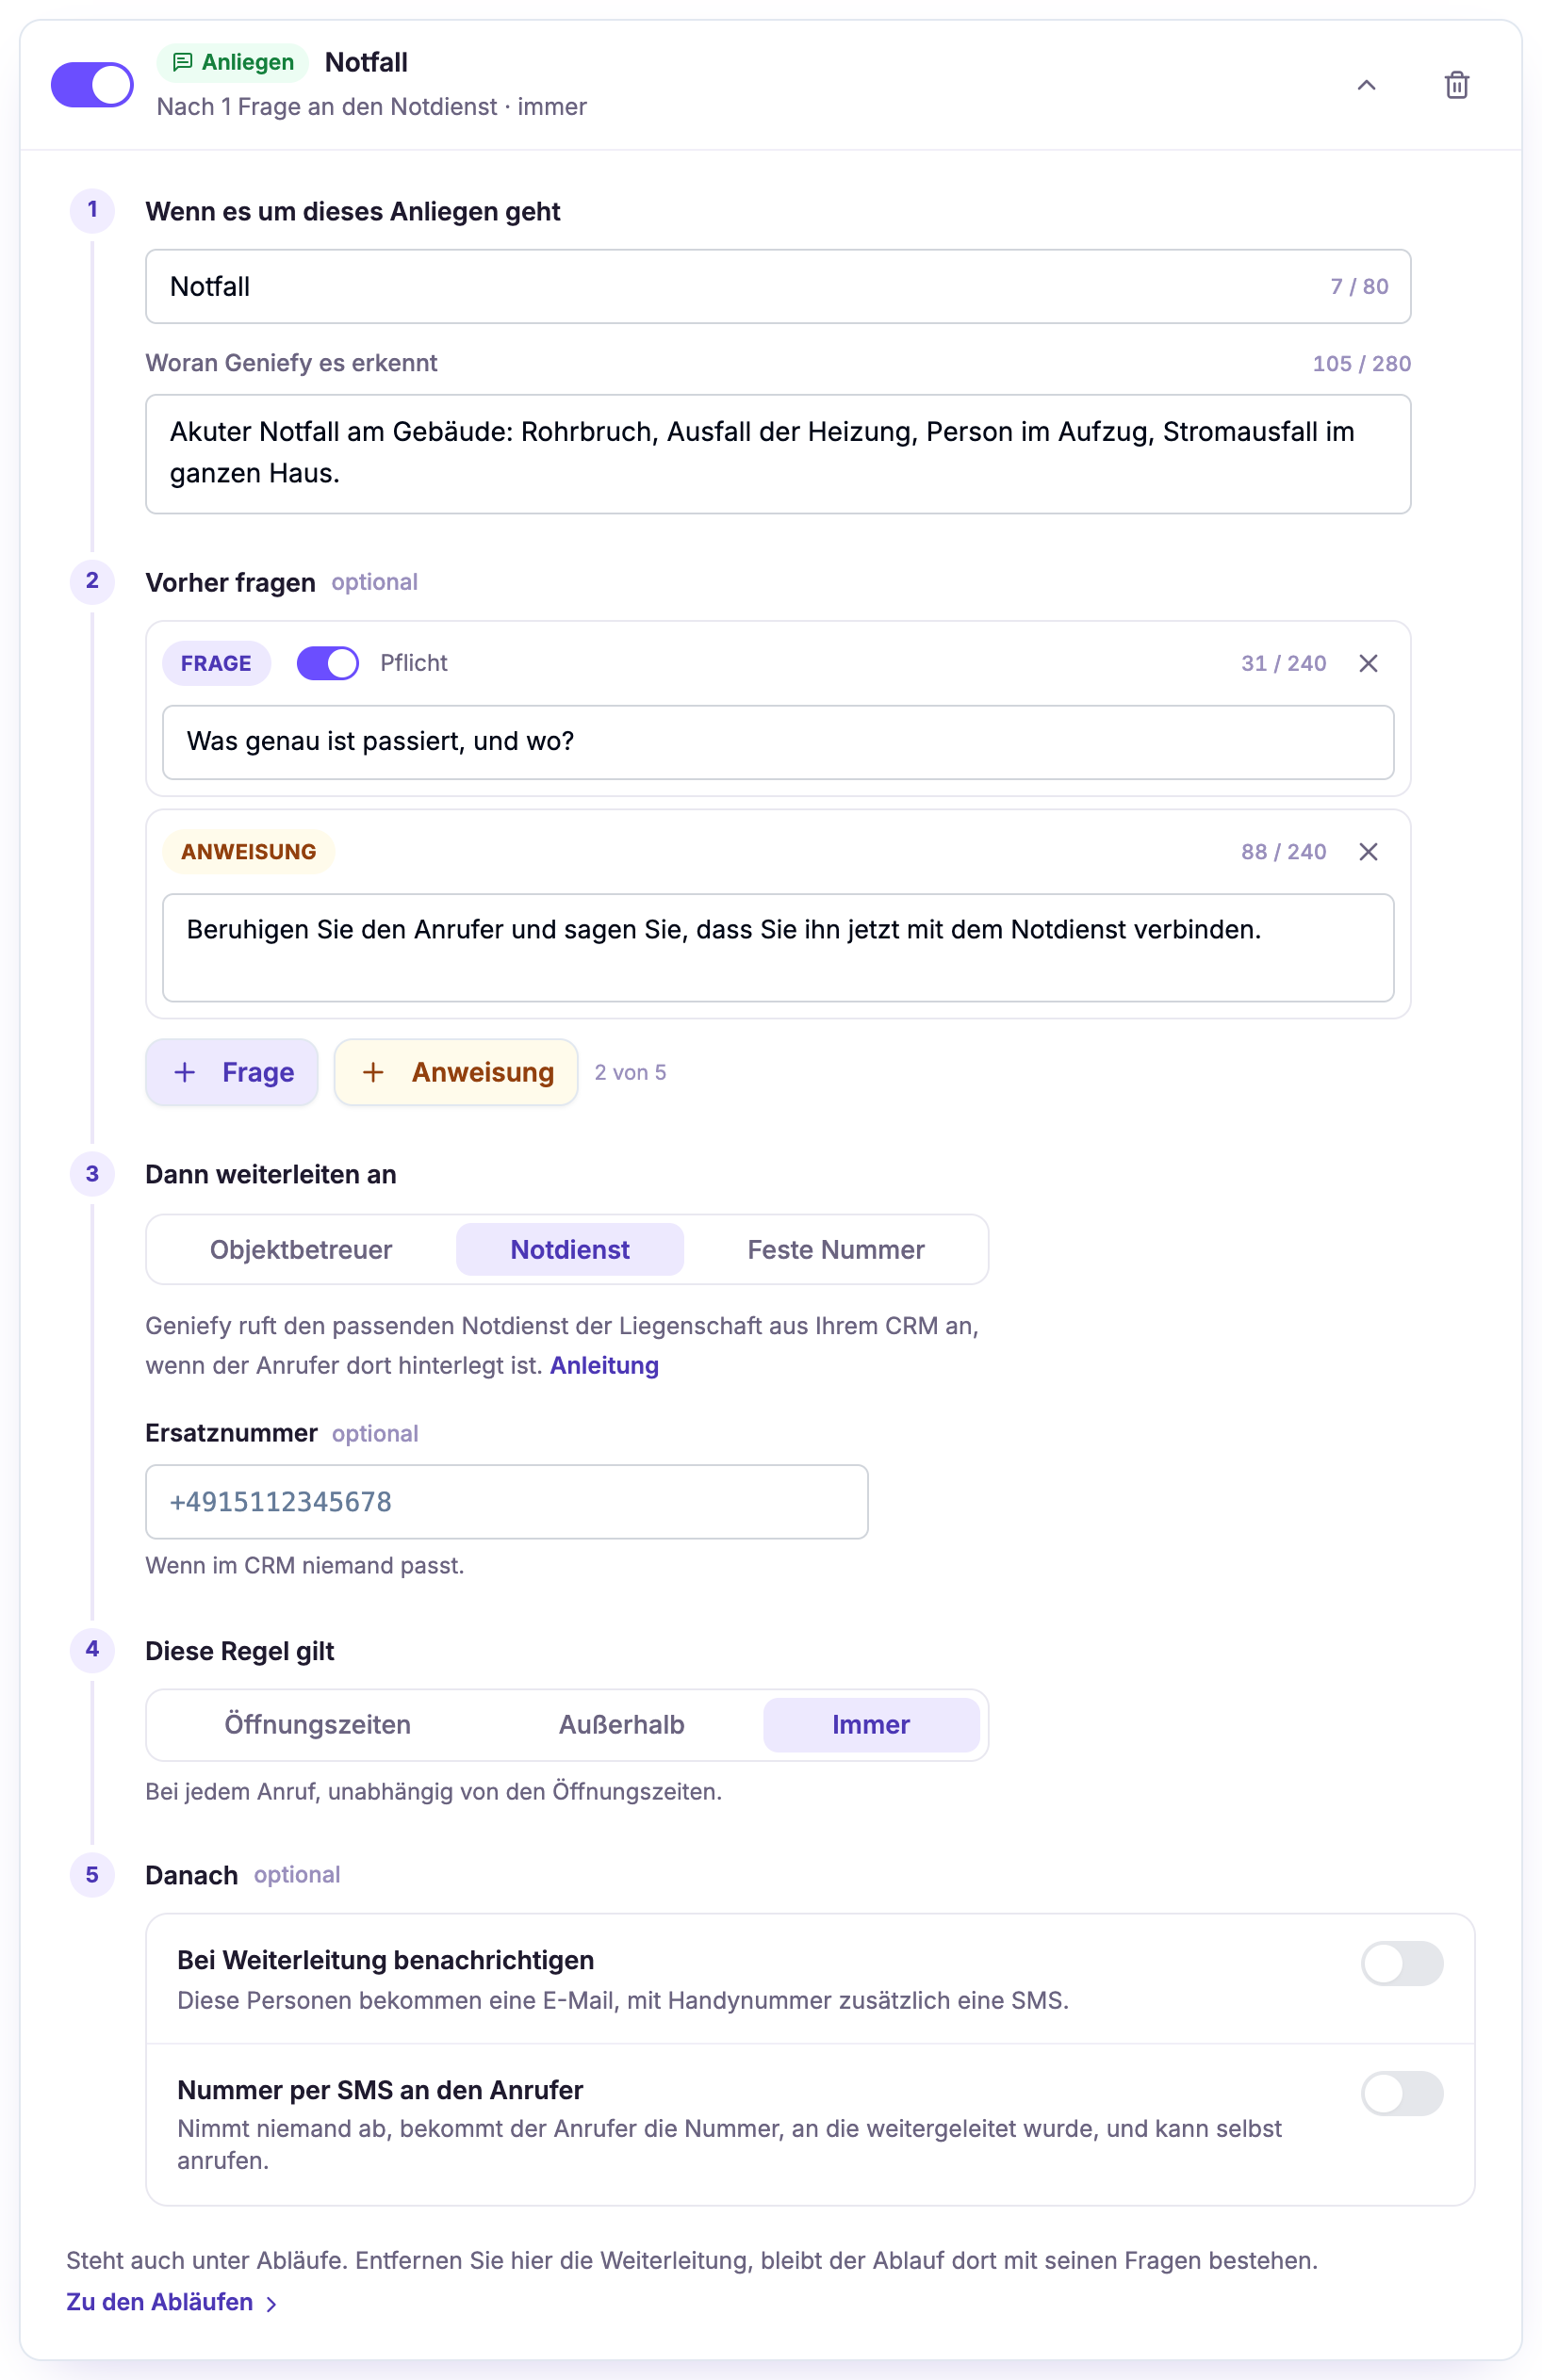The height and width of the screenshot is (2380, 1542).
Task: Set rule to apply during Öffnungszeiten
Action: pos(318,1724)
